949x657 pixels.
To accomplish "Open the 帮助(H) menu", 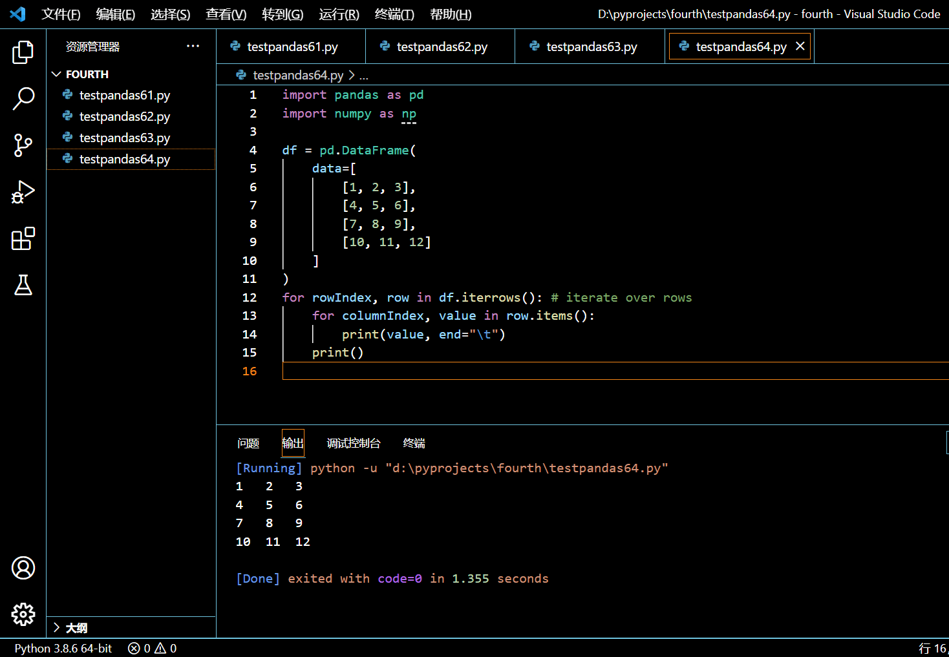I will tap(451, 14).
